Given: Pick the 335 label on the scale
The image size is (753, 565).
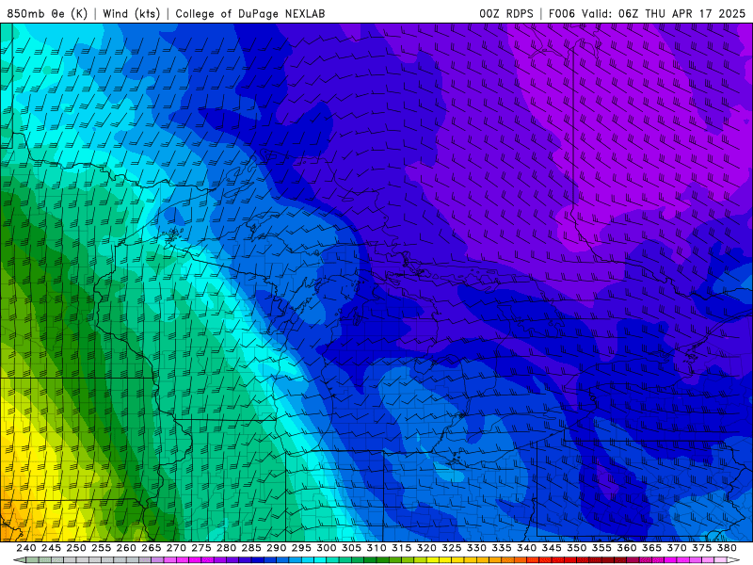Looking at the screenshot, I should pos(502,548).
